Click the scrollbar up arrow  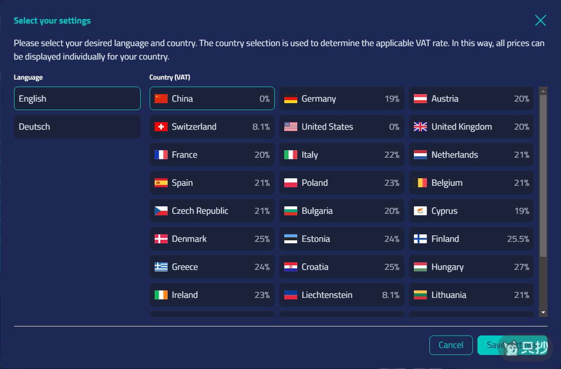[543, 91]
